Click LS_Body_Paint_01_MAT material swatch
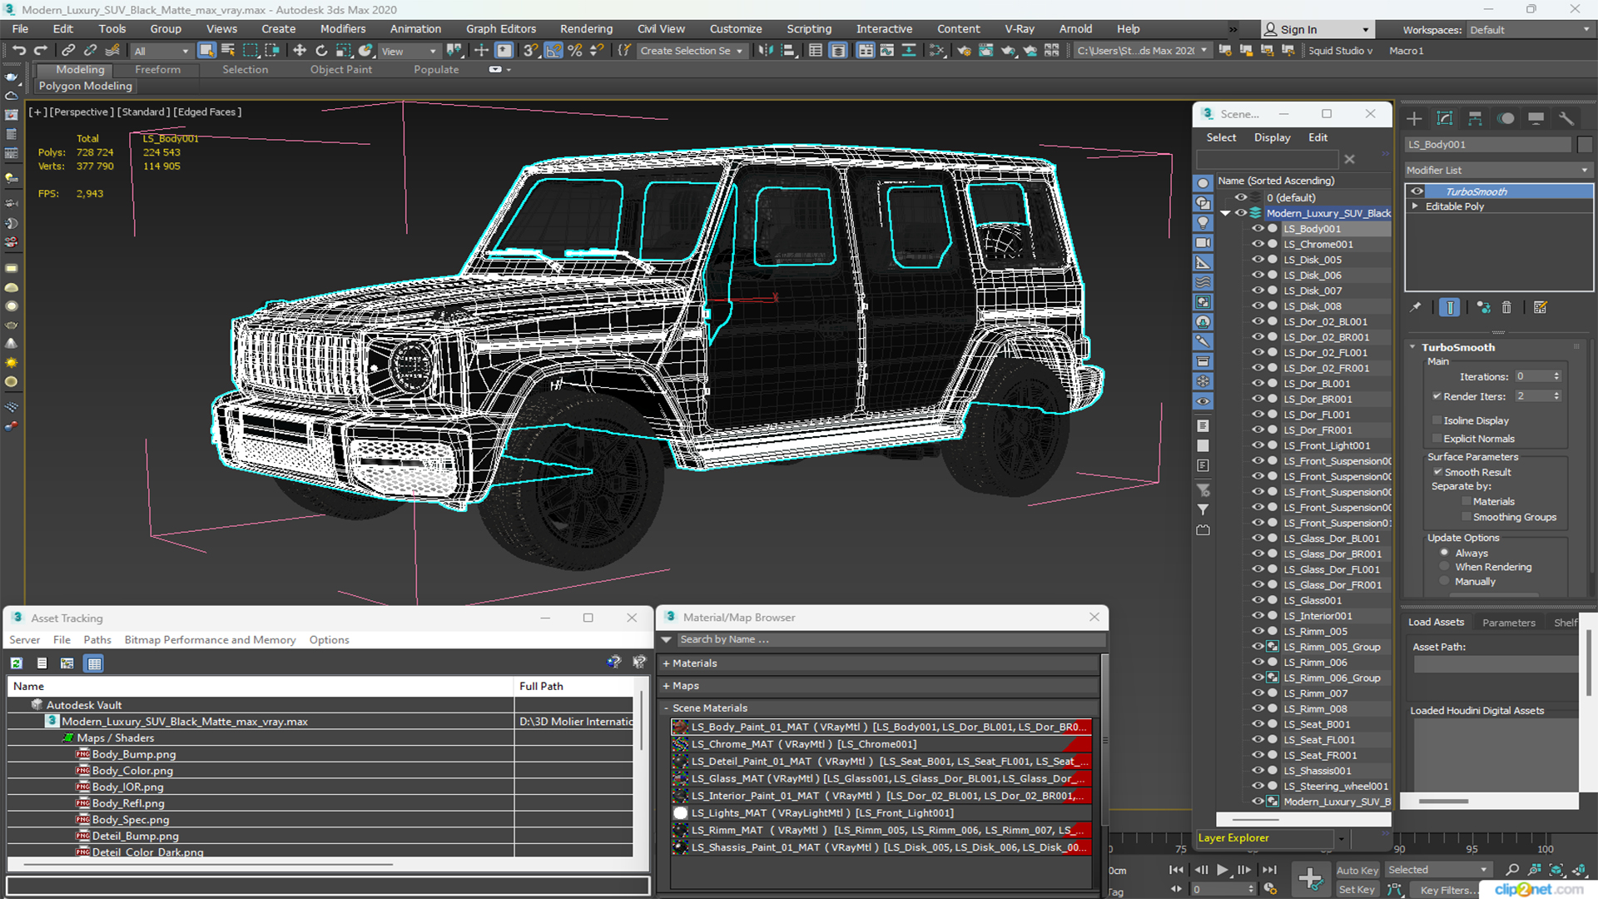The width and height of the screenshot is (1598, 899). pos(680,727)
